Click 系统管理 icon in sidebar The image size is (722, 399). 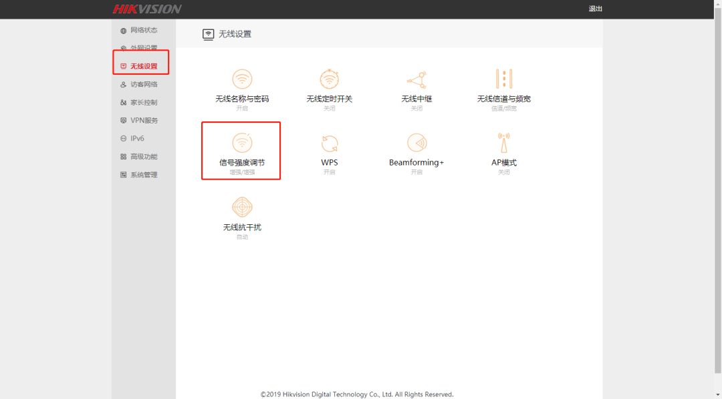[x=124, y=175]
